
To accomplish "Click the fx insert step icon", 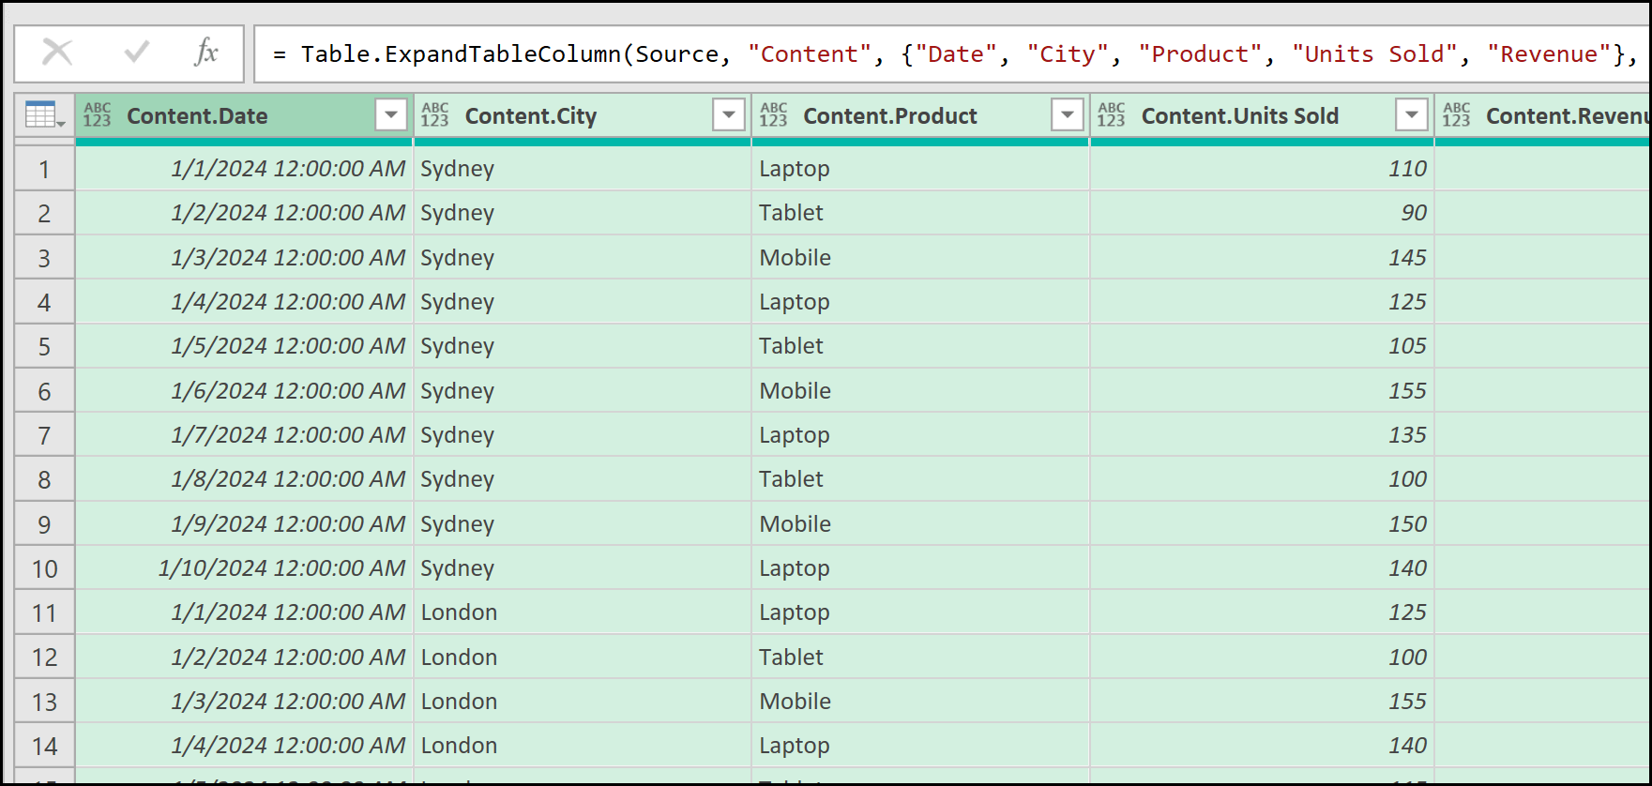I will [x=205, y=53].
